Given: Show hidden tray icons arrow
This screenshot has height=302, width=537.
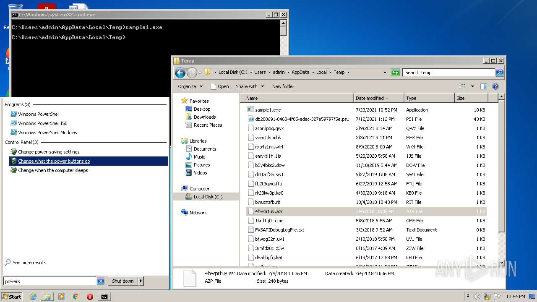Looking at the screenshot, I should pos(468,297).
